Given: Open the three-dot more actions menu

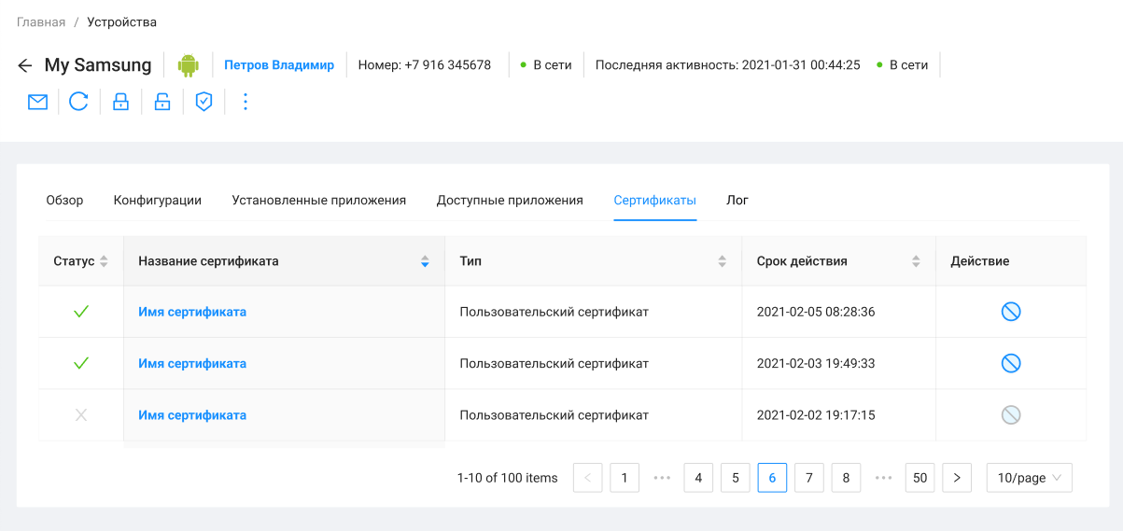Looking at the screenshot, I should coord(246,102).
